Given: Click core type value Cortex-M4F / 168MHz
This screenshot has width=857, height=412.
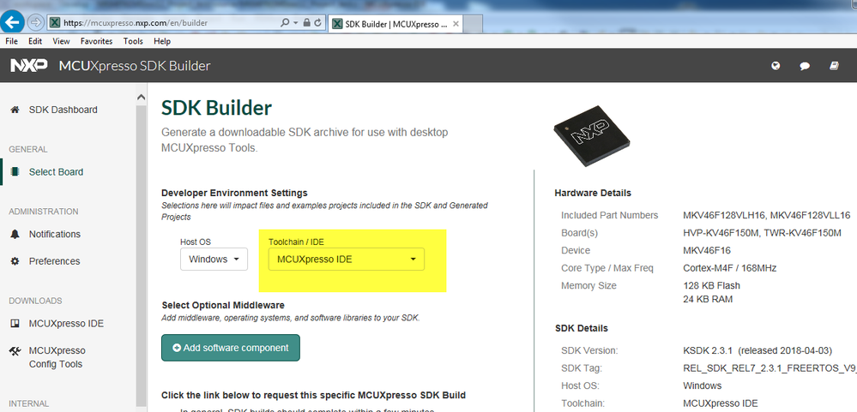Looking at the screenshot, I should tap(730, 268).
